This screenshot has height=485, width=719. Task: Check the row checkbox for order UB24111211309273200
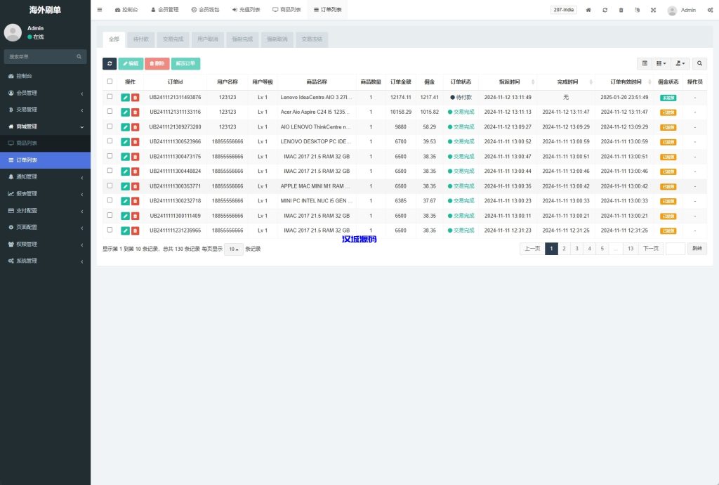(x=110, y=127)
